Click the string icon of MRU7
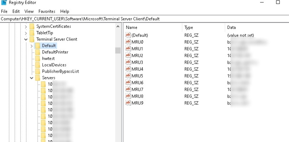The height and width of the screenshot is (142, 289). (x=128, y=89)
